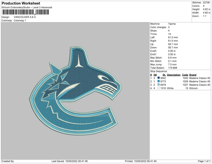Click 'Wilcom EmbroideryStudio – Level 3 Advanced' text

click(x=27, y=7)
